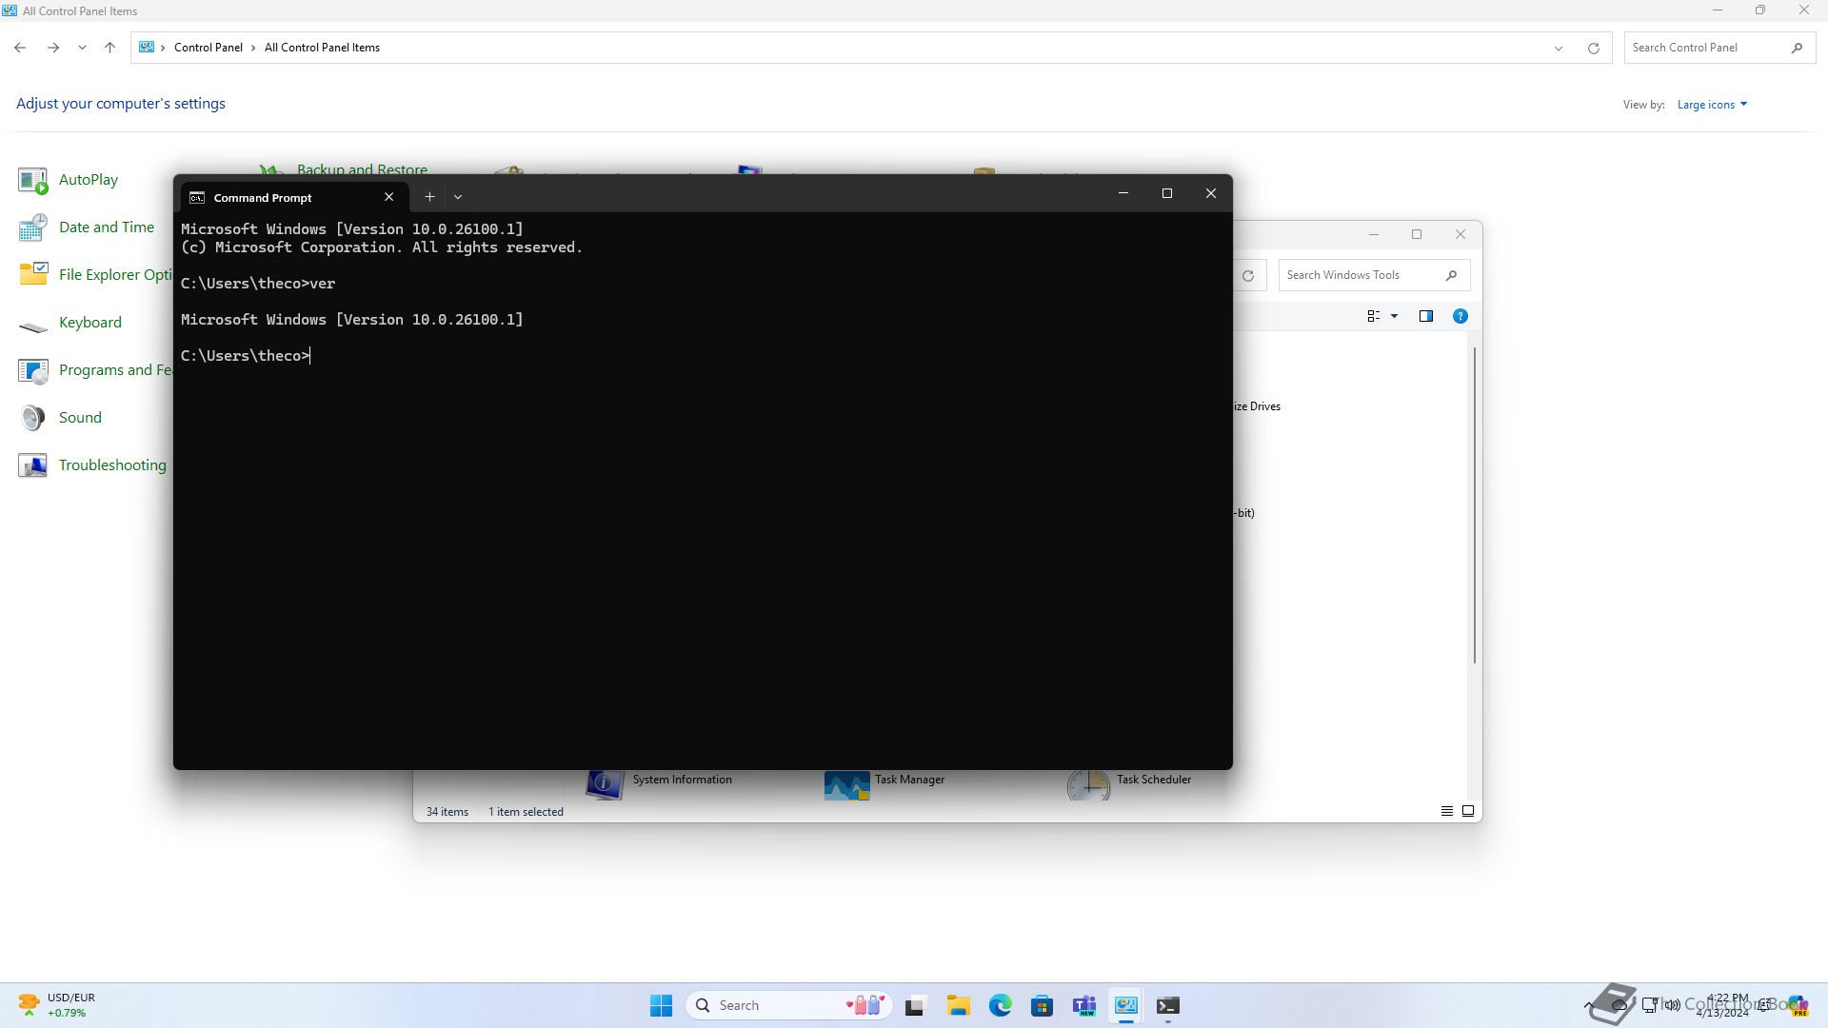The height and width of the screenshot is (1028, 1828).
Task: Switch to Terminal taskbar icon
Action: (1168, 1005)
